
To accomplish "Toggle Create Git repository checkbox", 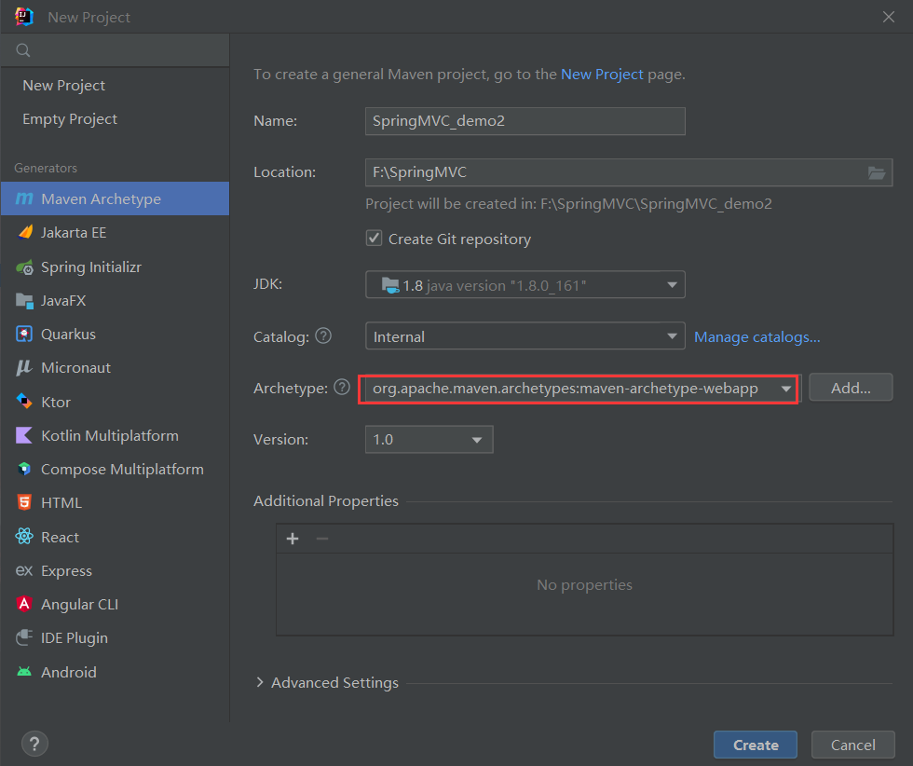I will tap(374, 239).
